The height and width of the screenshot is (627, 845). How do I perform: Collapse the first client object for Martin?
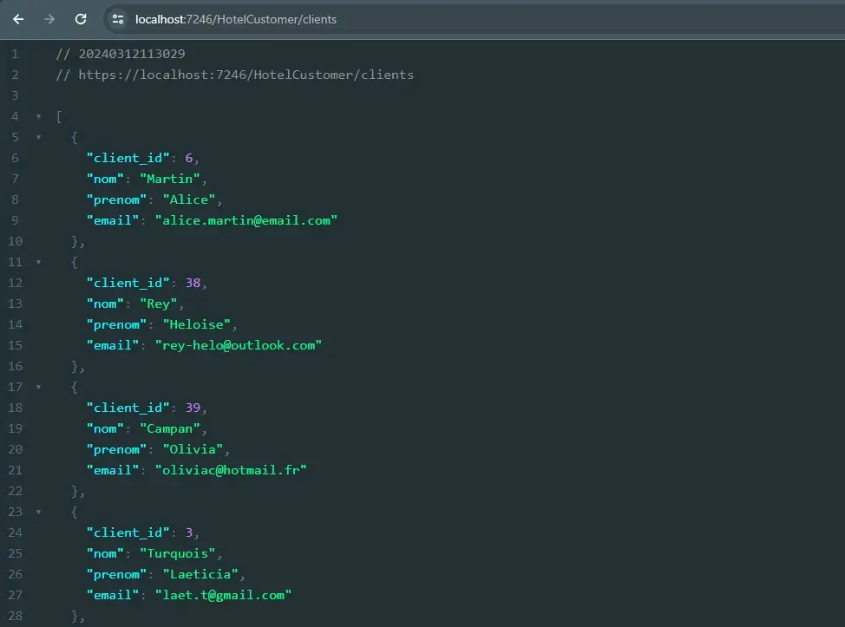coord(38,137)
